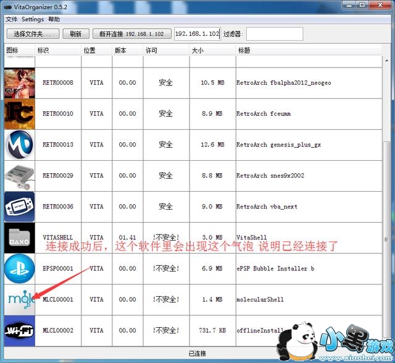Click the 1.4 MB size cell
Screen dimensions: 395x363
[x=212, y=300]
